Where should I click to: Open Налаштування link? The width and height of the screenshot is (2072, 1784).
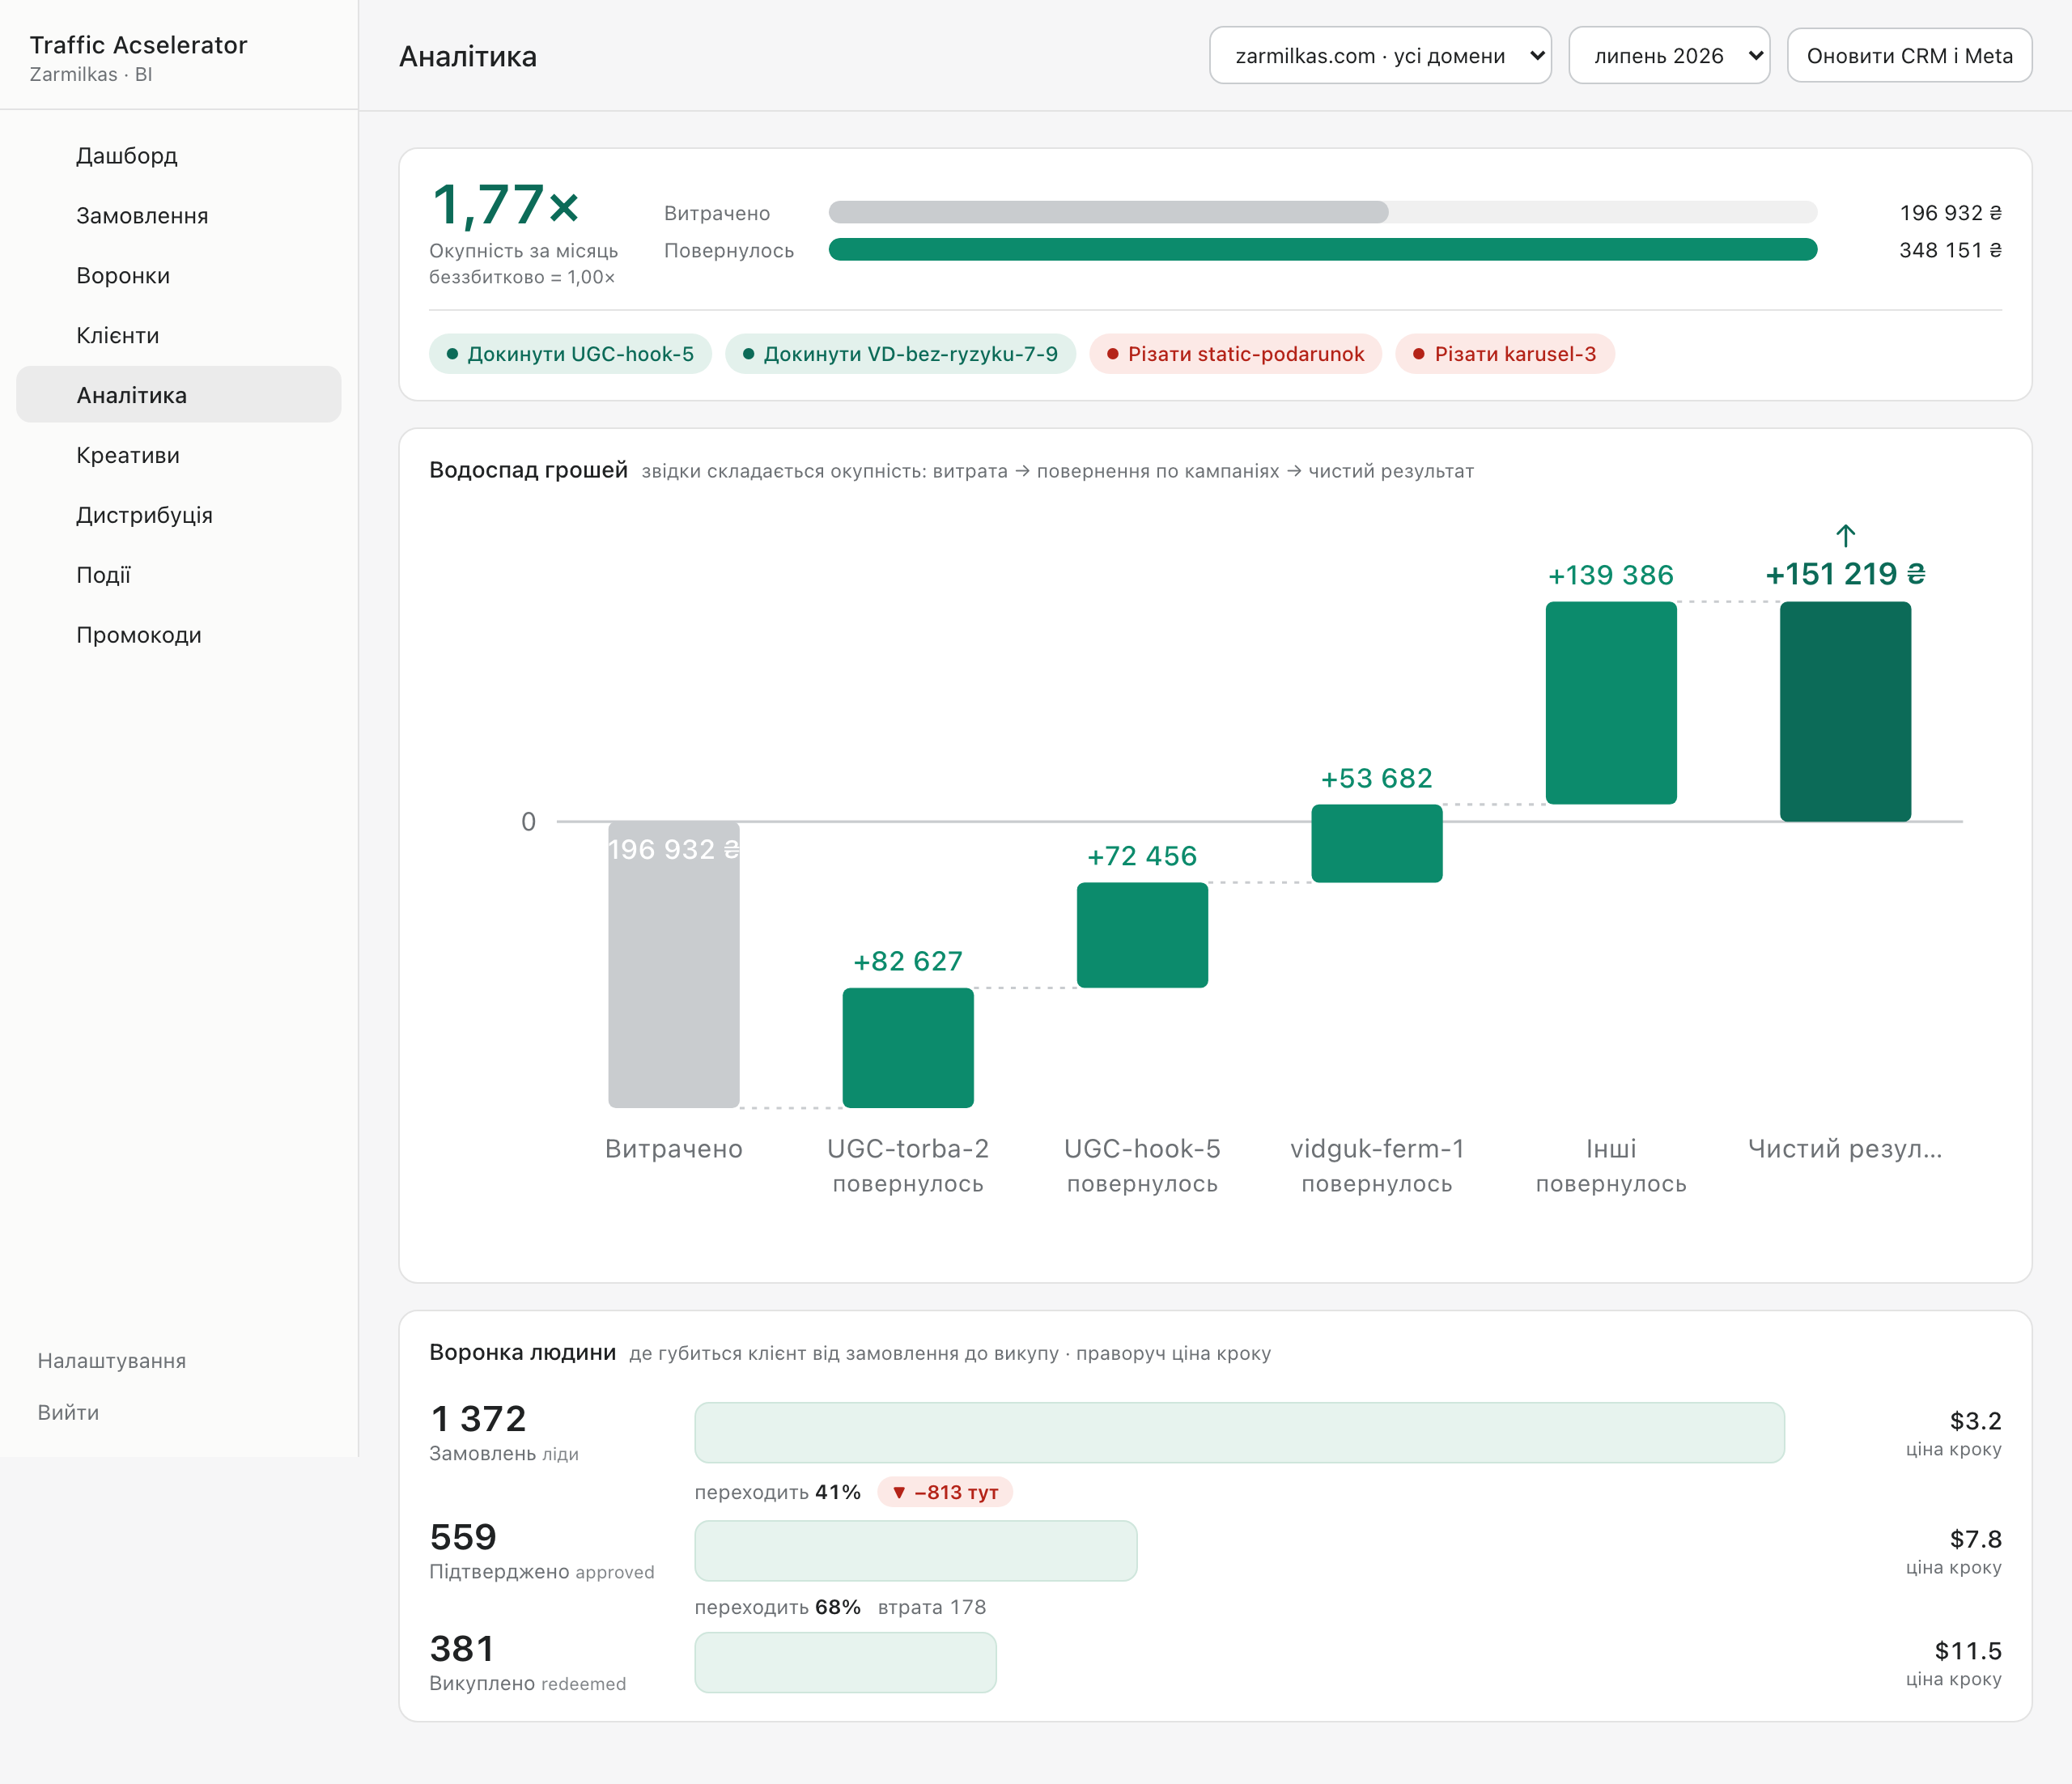pyautogui.click(x=112, y=1361)
